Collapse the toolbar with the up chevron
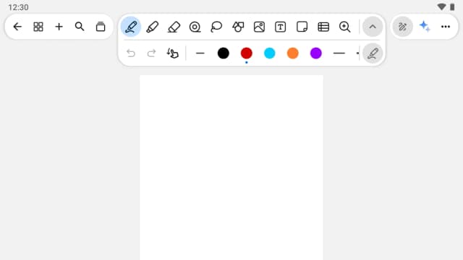Viewport: 463px width, 260px height. (x=373, y=27)
